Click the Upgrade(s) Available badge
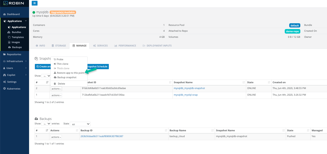 click(x=63, y=12)
